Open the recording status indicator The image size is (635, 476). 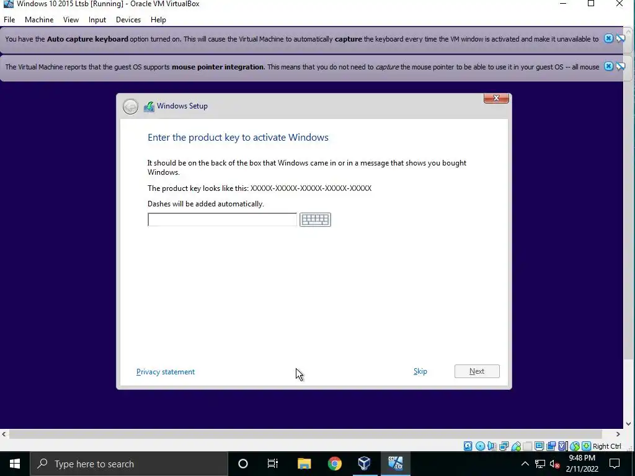pos(551,446)
